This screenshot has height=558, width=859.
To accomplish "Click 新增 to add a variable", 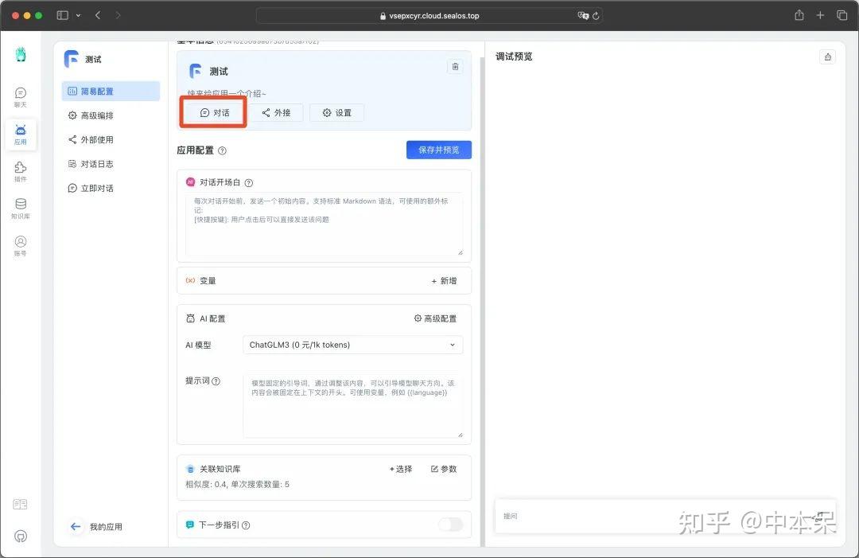I will pyautogui.click(x=444, y=280).
